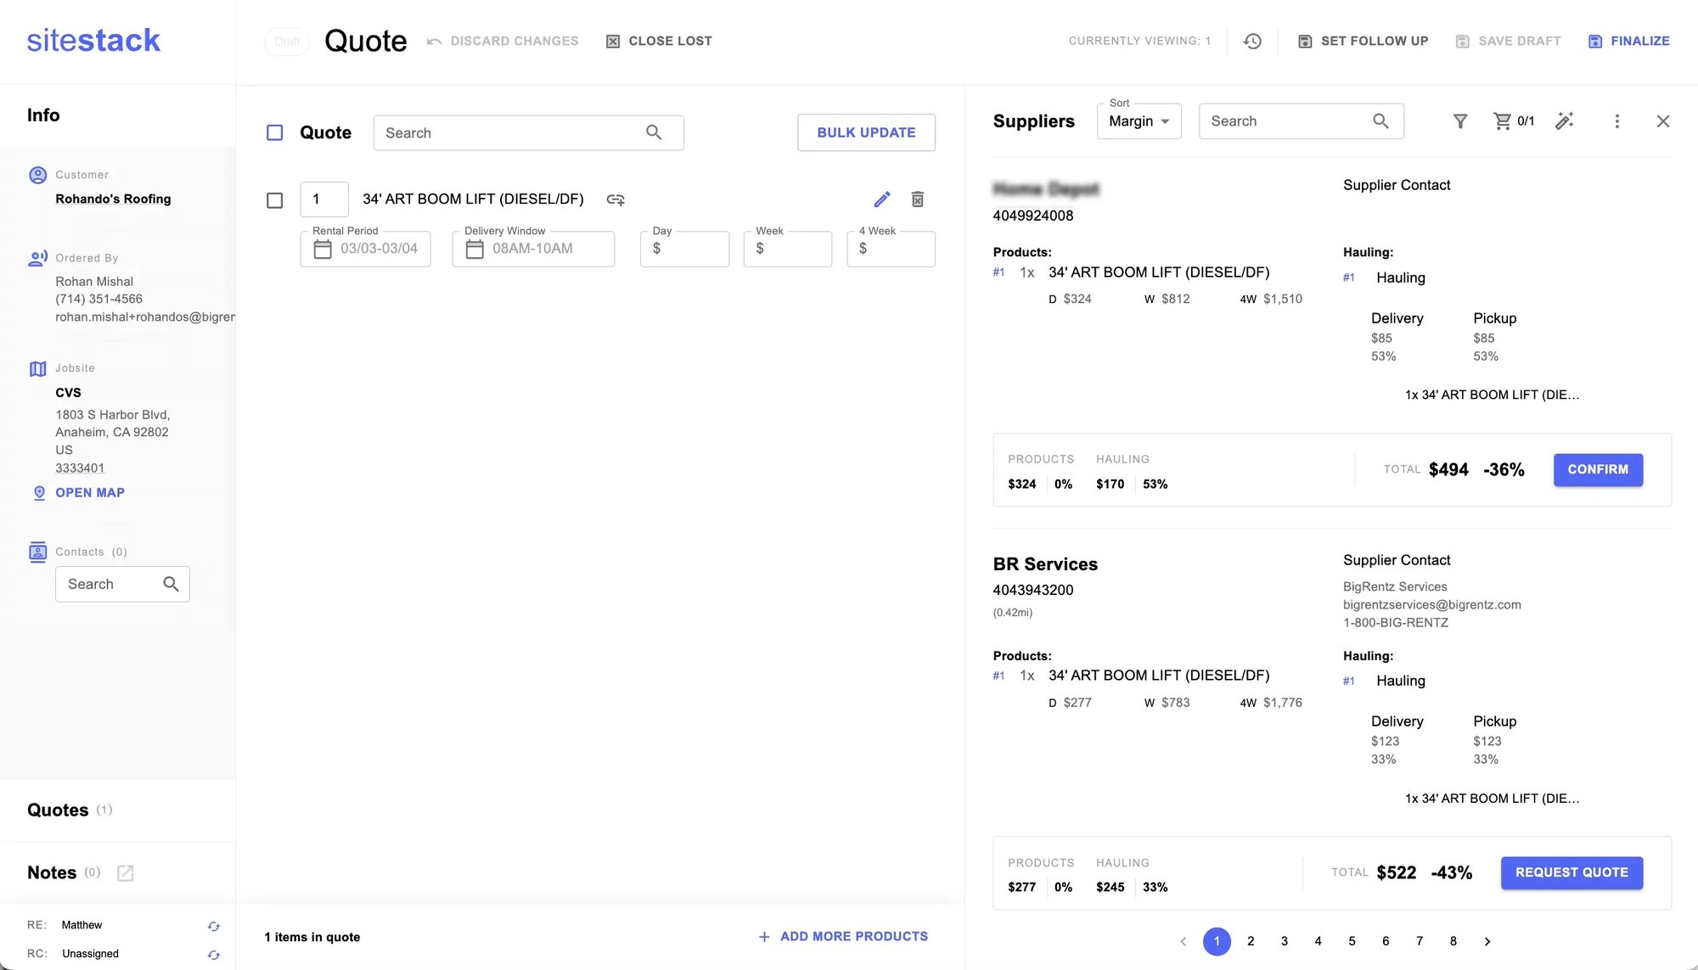Open the filter options for suppliers
Screen dimensions: 1698x970
[x=1460, y=121]
